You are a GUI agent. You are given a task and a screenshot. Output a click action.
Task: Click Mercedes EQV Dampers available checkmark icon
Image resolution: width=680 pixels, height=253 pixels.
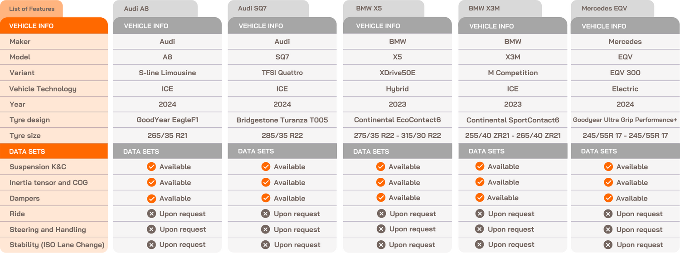point(608,198)
